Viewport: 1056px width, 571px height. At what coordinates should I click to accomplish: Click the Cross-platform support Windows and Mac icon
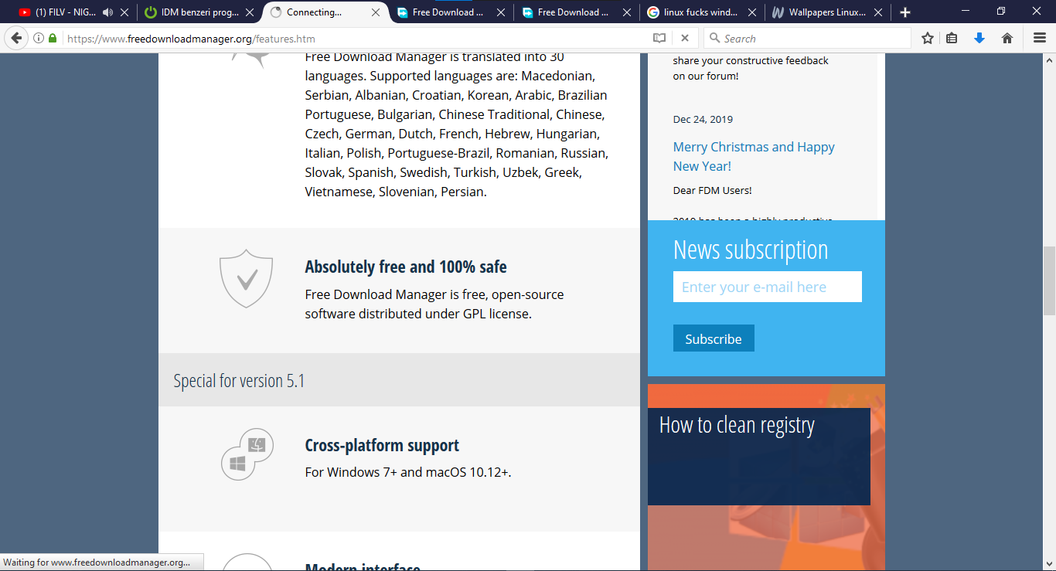pos(247,454)
